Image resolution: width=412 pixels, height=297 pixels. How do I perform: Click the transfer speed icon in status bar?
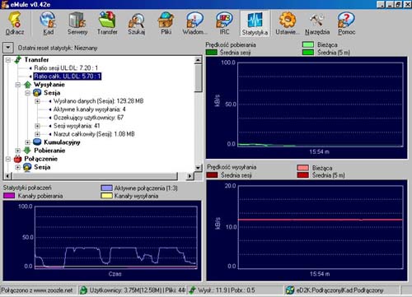tap(192, 290)
